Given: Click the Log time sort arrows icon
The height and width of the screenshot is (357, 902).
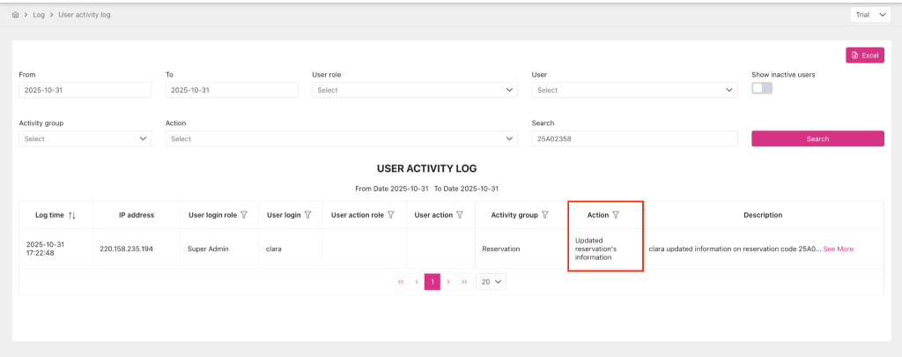Looking at the screenshot, I should click(x=72, y=215).
